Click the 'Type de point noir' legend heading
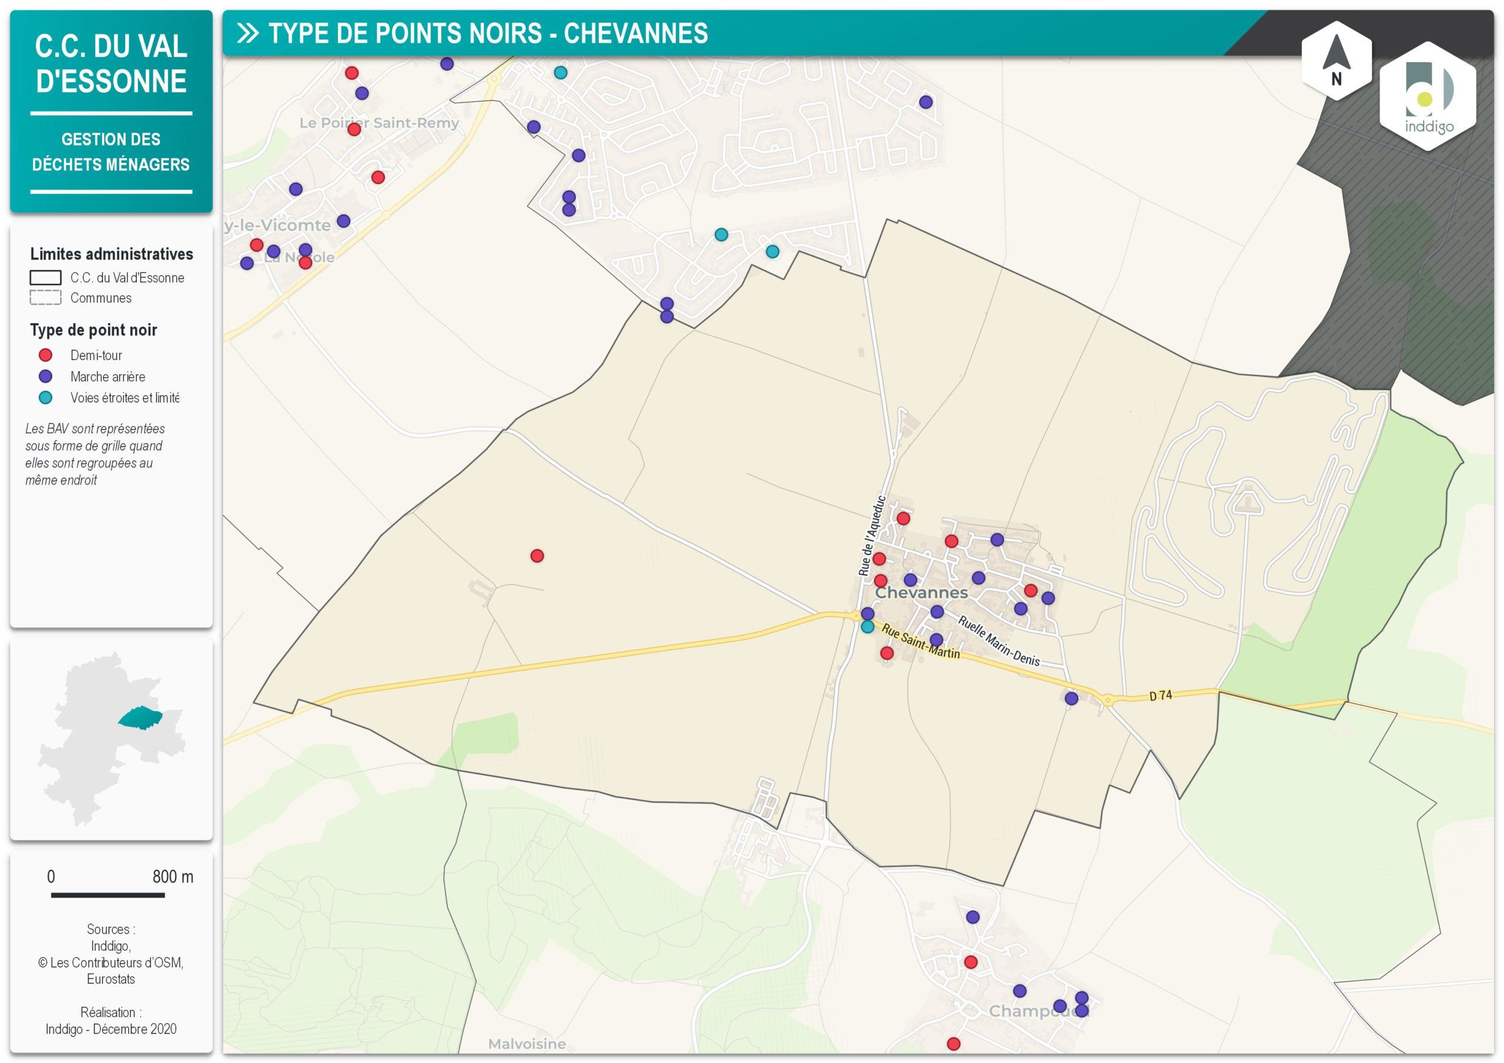 (93, 329)
